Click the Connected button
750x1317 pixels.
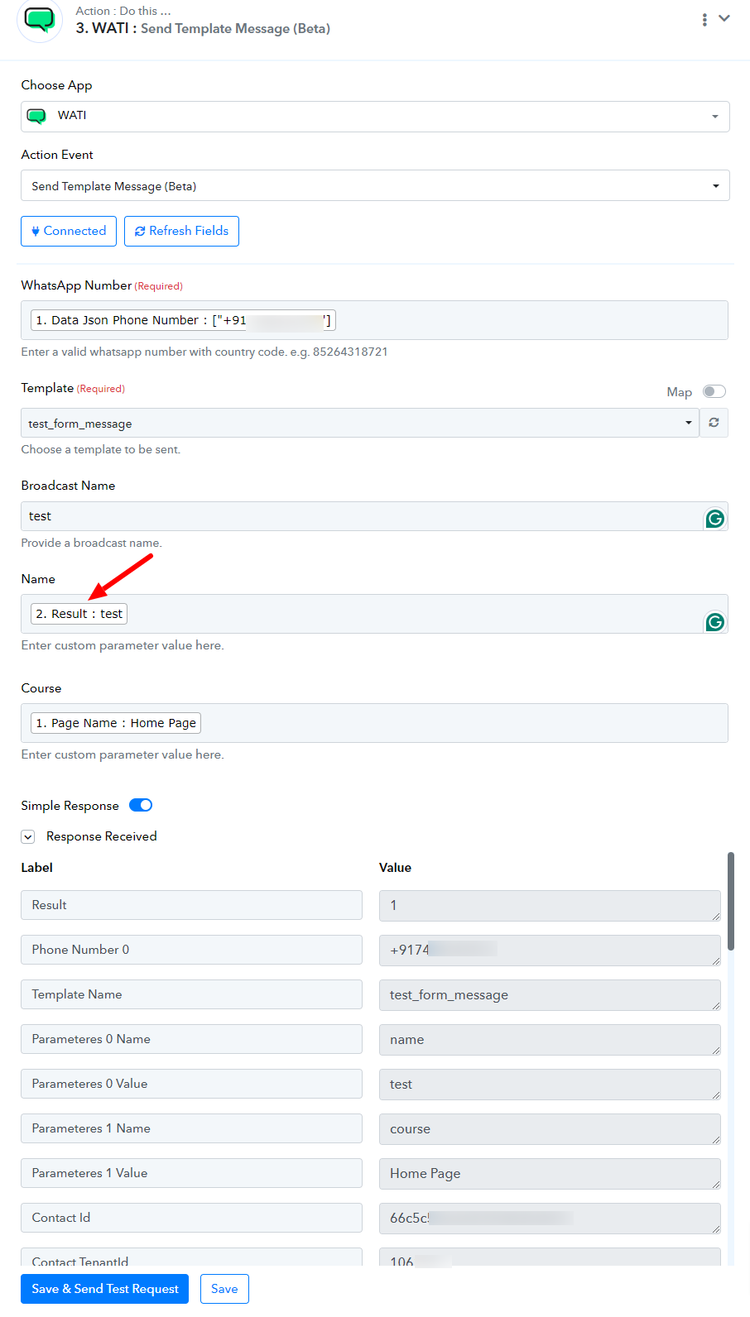click(x=69, y=231)
